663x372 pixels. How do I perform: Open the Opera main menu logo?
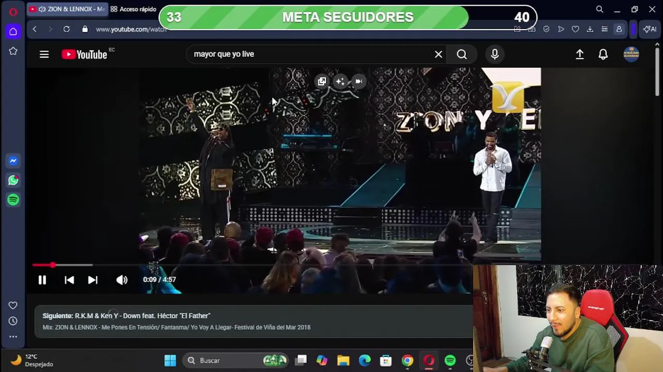13,12
